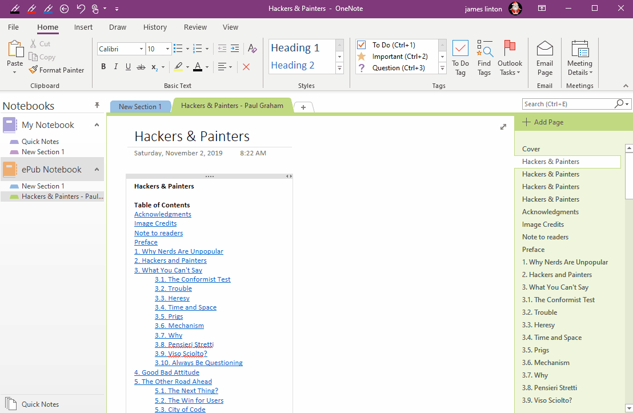The width and height of the screenshot is (633, 413).
Task: Toggle bold formatting
Action: coord(103,67)
